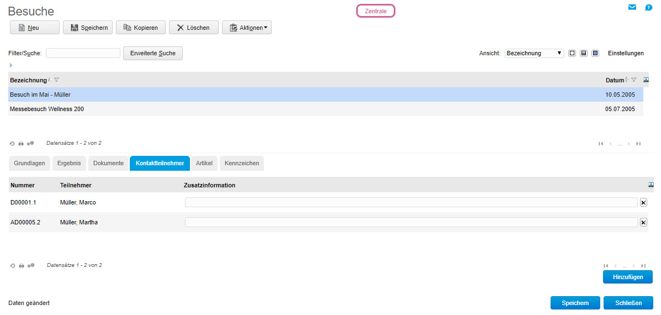Go to last page of Besuche list
This screenshot has height=315, width=661.
coord(638,144)
